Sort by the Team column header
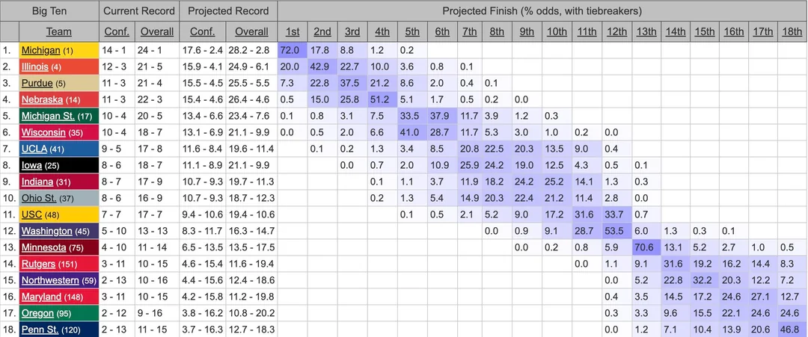Viewport: 808px width, 337px height. 59,31
